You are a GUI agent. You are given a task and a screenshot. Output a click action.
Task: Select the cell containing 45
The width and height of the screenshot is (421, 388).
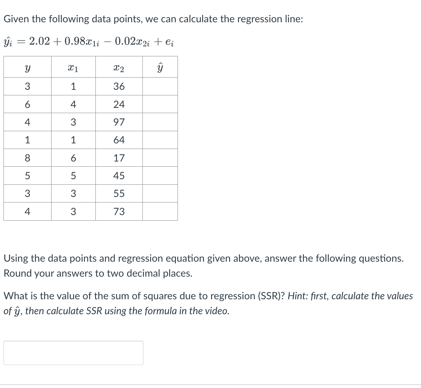(119, 176)
